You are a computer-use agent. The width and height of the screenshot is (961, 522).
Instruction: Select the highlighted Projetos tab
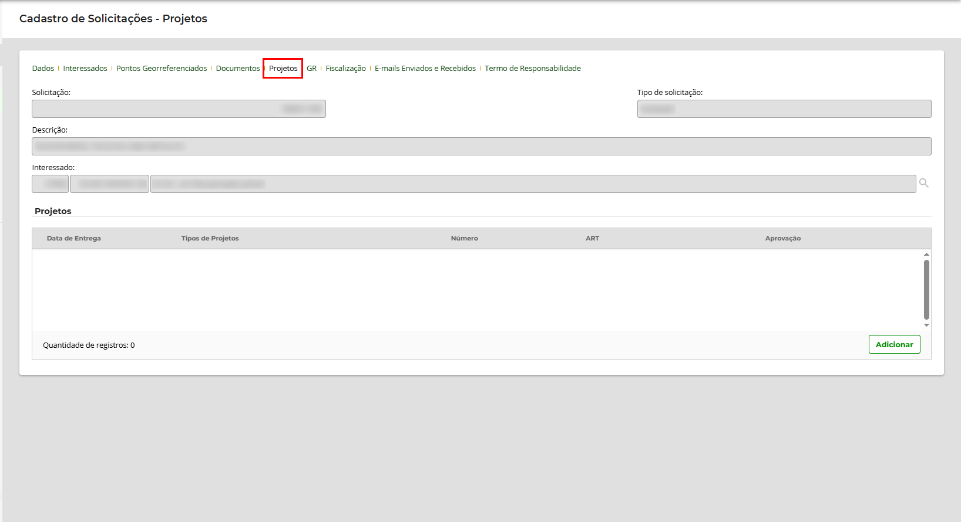pos(283,69)
